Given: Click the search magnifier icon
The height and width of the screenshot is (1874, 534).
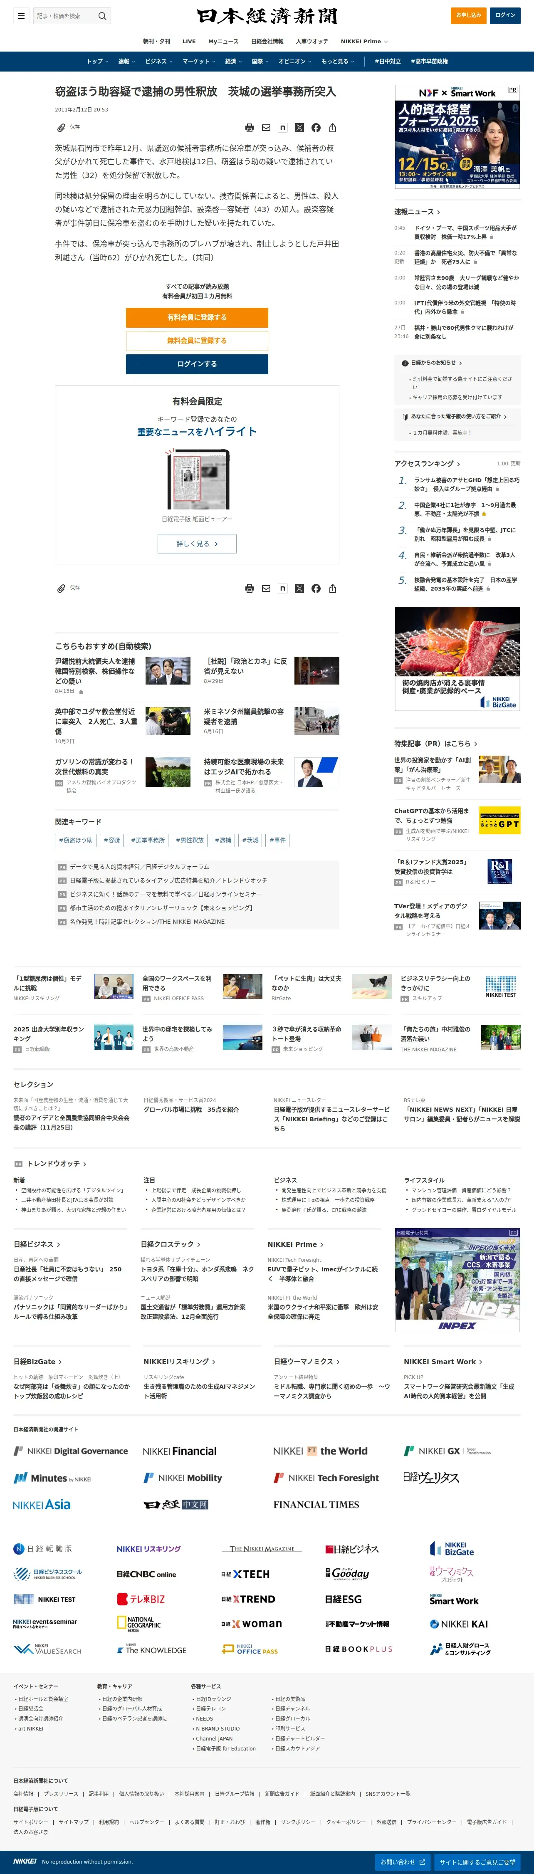Looking at the screenshot, I should [103, 15].
